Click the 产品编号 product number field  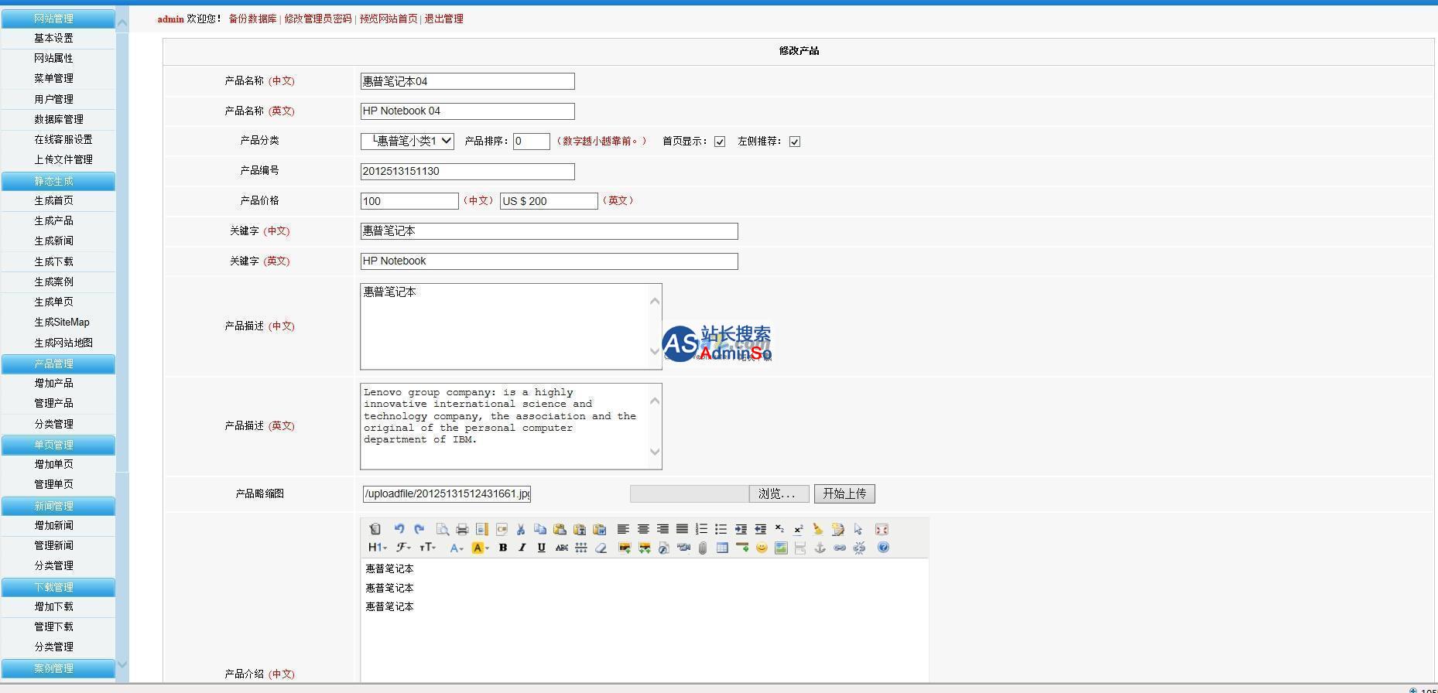click(x=467, y=171)
